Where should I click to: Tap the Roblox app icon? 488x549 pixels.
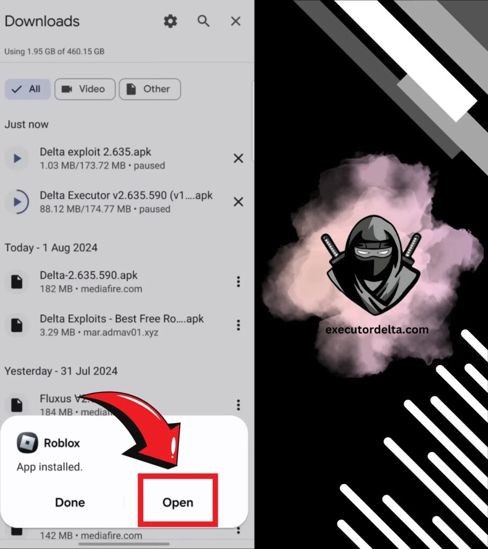27,443
